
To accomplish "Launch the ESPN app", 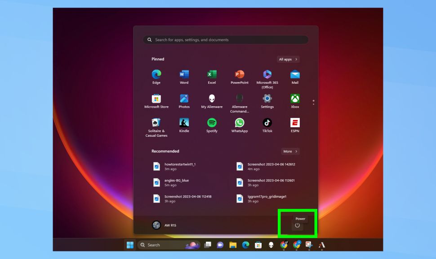I will tap(295, 125).
